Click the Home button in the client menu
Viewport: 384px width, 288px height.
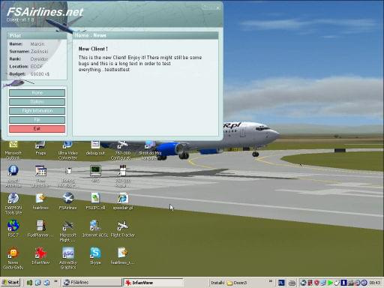[37, 93]
